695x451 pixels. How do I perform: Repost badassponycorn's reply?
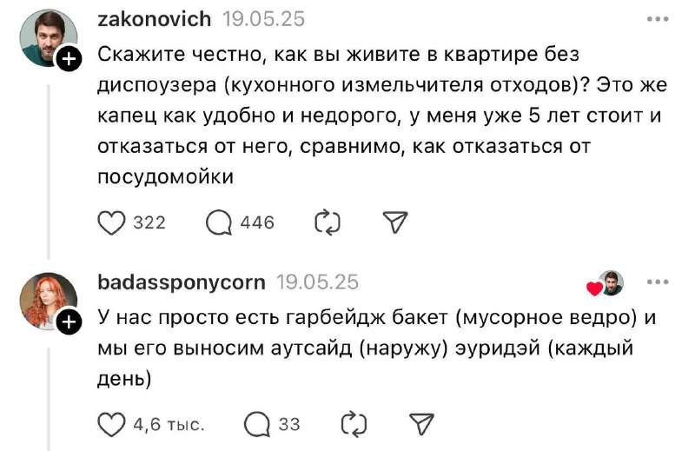[354, 424]
